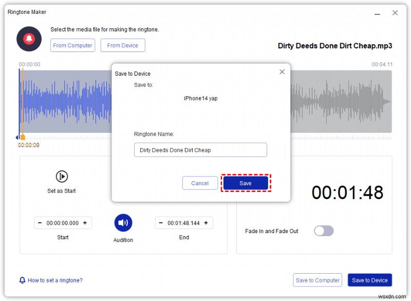
Task: Increase start time with plus button
Action: click(85, 223)
